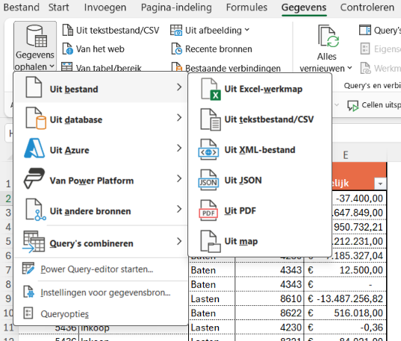Viewport: 401px width, 341px height.
Task: Choose Uit tekstbestand/CSV in submenu
Action: [260, 119]
